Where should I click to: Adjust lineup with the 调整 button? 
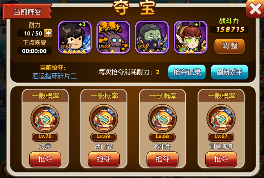tap(229, 46)
